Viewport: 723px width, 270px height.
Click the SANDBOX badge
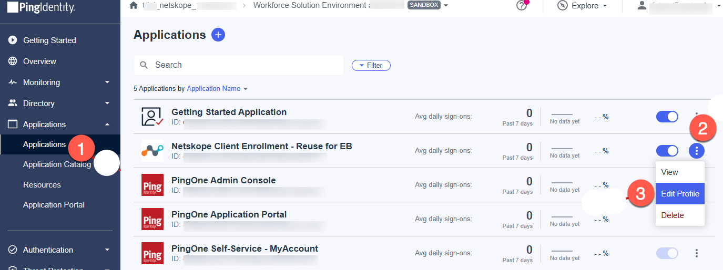tap(424, 5)
